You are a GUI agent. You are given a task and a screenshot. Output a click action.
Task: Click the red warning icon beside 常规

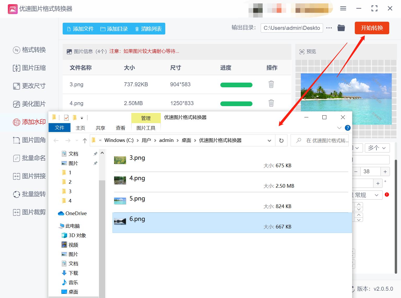[x=387, y=194]
